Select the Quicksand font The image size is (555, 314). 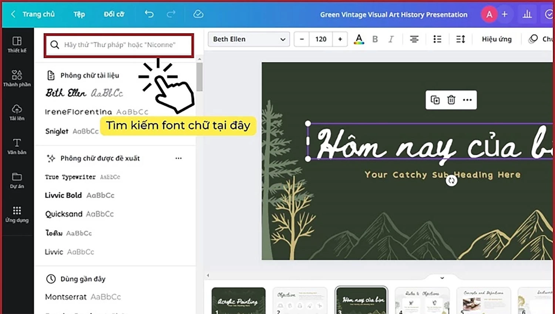[79, 214]
